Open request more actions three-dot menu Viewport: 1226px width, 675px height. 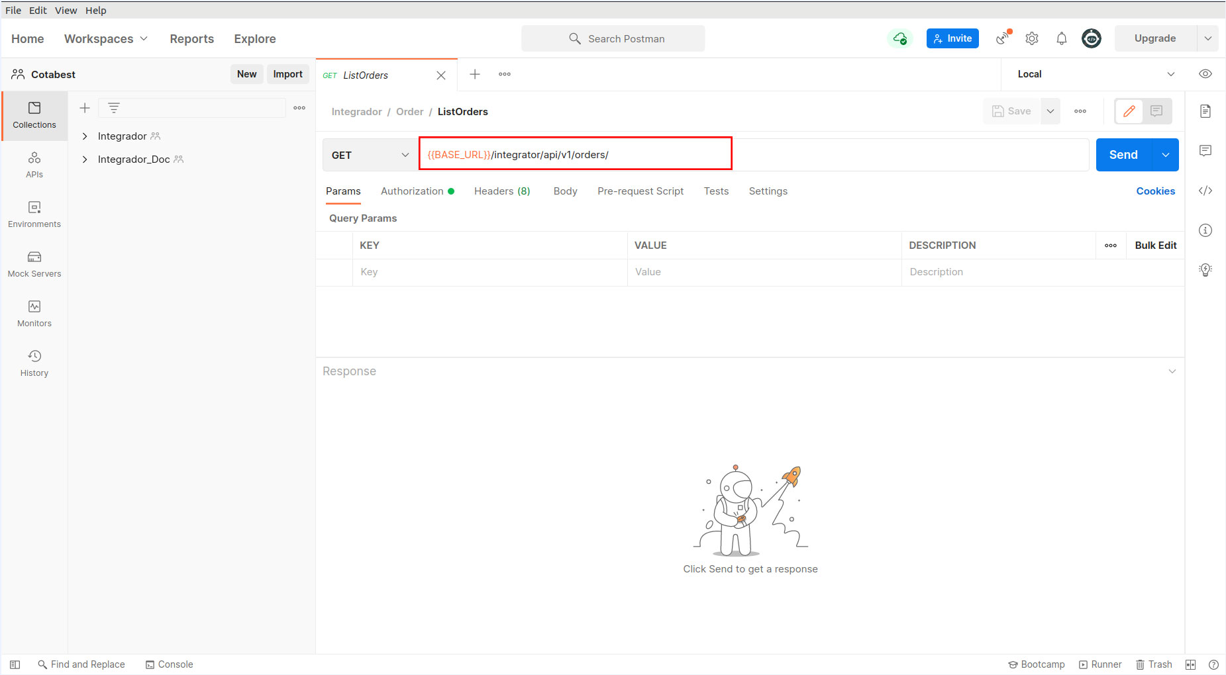(1080, 111)
